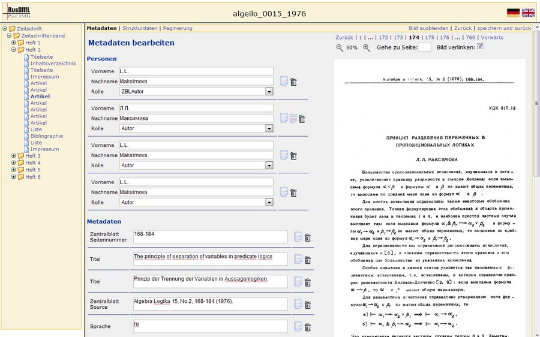Click the zoom in magnifier icon
The width and height of the screenshot is (540, 337).
[367, 47]
